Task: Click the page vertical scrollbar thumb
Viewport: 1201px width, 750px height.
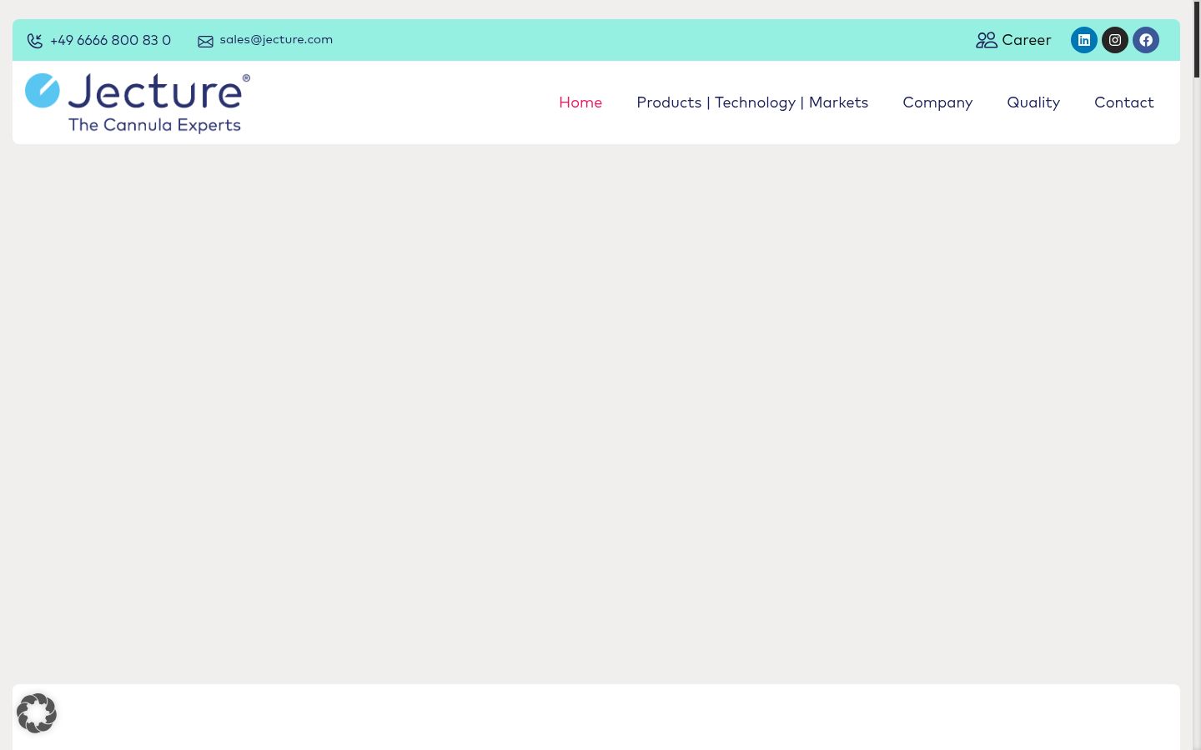Action: [1197, 39]
